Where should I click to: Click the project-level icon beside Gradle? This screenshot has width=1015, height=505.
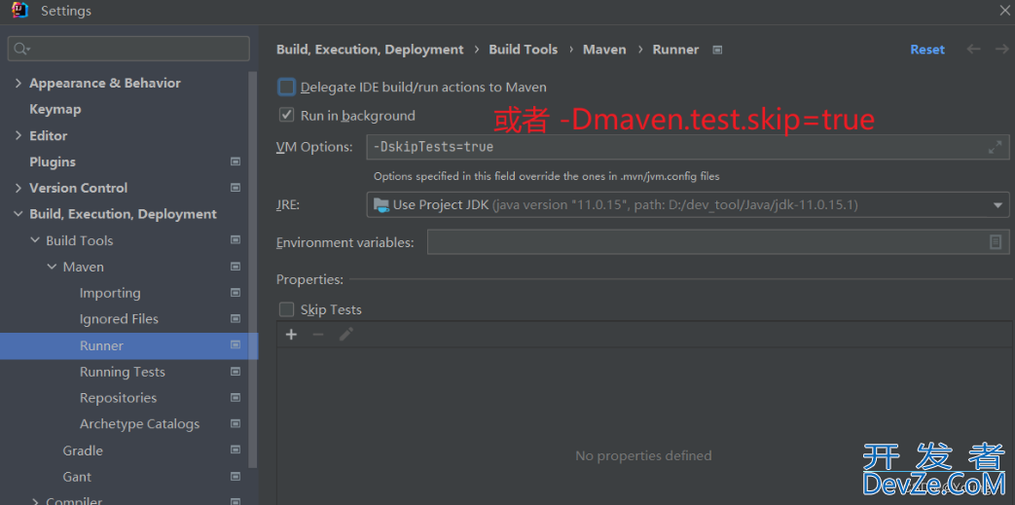[x=236, y=450]
